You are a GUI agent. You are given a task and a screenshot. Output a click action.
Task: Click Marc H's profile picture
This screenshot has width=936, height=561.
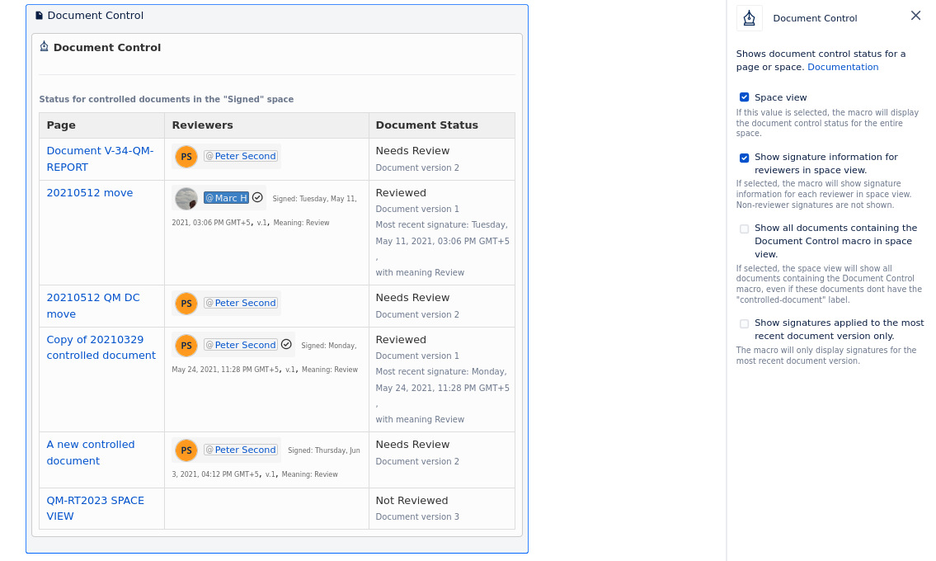point(186,198)
